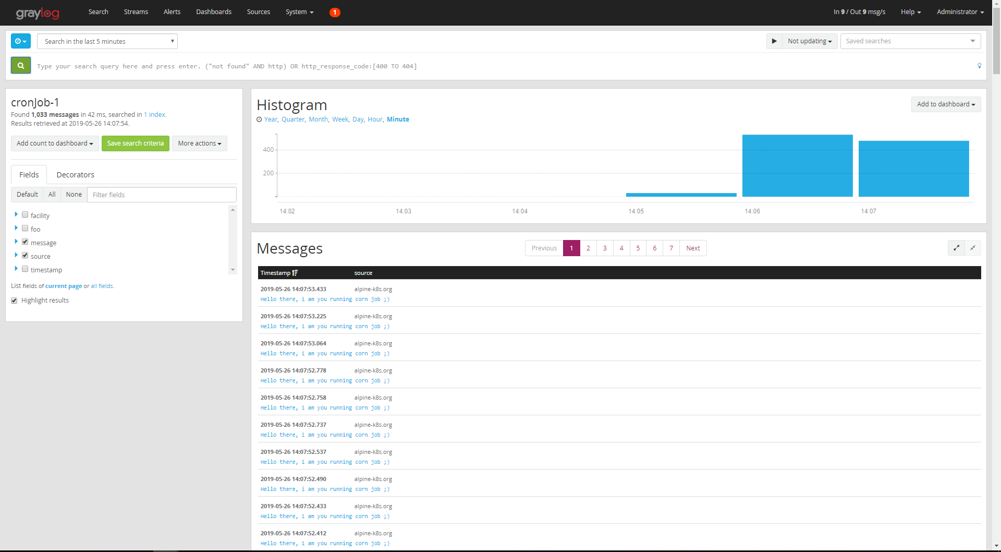1001x552 pixels.
Task: Go to the Search page
Action: [x=99, y=12]
